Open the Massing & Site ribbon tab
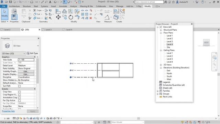This screenshot has width=220, height=124. pos(86,6)
